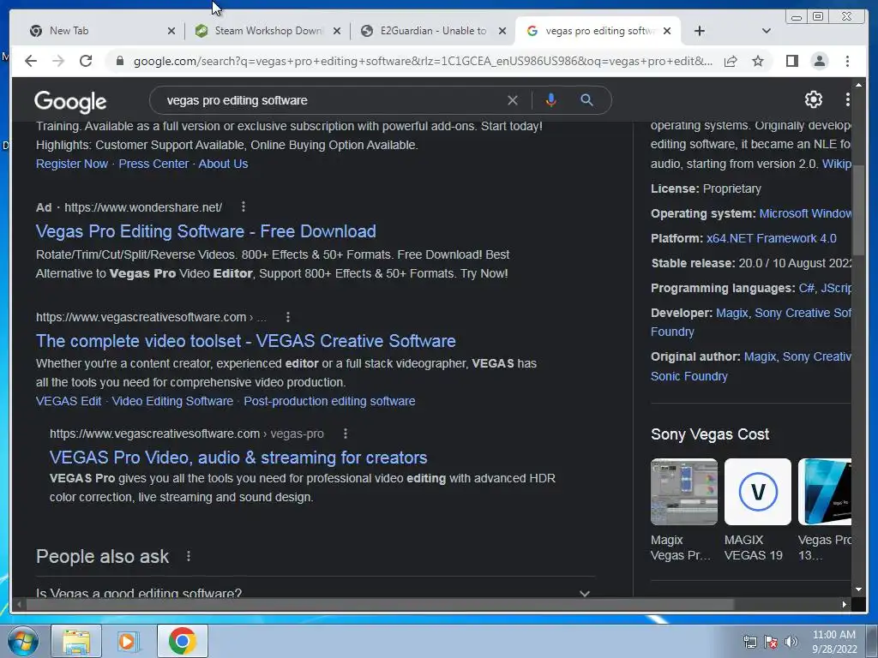The image size is (878, 658).
Task: Open the C# programming language link
Action: pos(806,288)
